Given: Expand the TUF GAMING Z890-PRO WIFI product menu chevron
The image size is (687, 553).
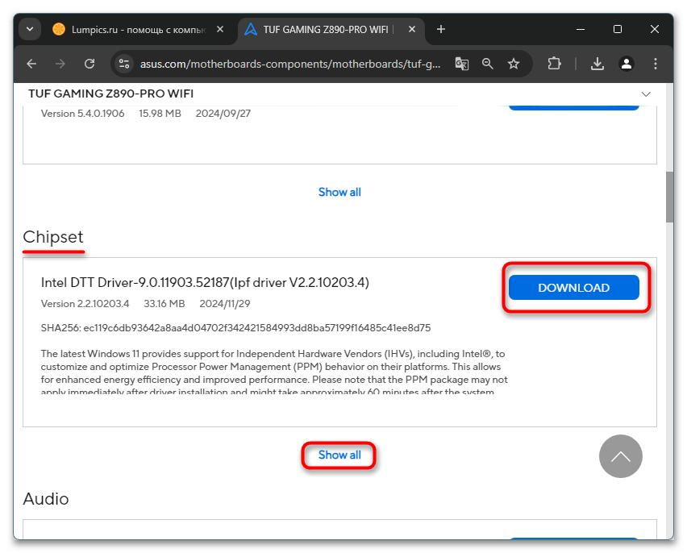Looking at the screenshot, I should (x=646, y=94).
